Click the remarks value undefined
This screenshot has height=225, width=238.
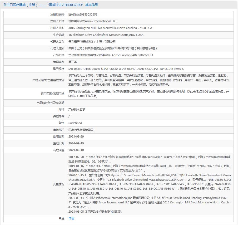[75, 123]
